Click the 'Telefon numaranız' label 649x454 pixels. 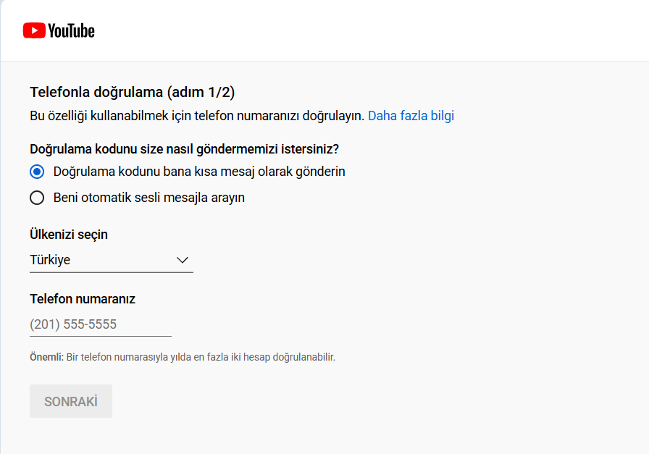point(83,299)
